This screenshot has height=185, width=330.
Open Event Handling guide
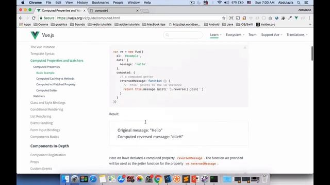(41, 123)
